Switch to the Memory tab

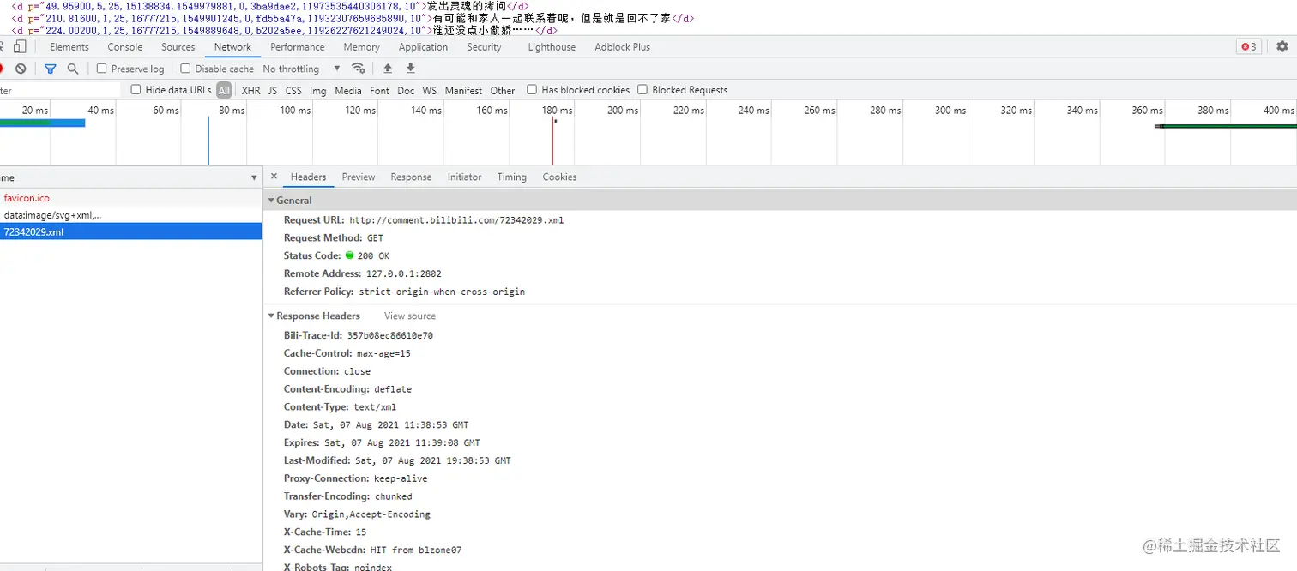(362, 47)
